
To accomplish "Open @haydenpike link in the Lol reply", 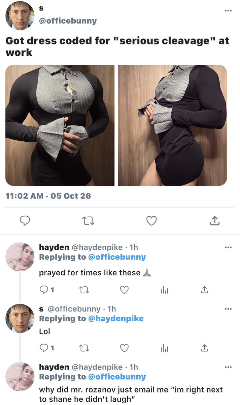I will point(116,319).
